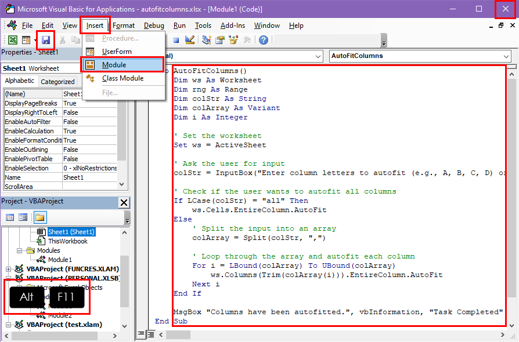Open the Window menu
519x342 pixels.
click(x=267, y=26)
